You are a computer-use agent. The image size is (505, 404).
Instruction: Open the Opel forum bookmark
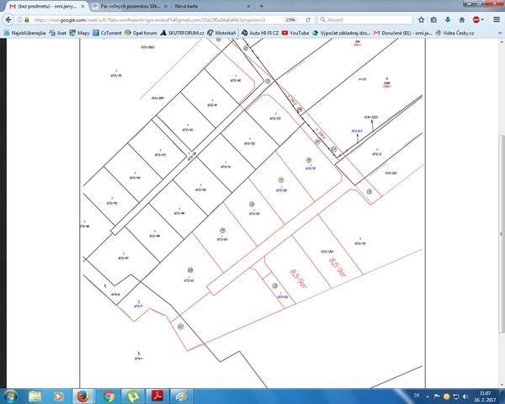(140, 32)
